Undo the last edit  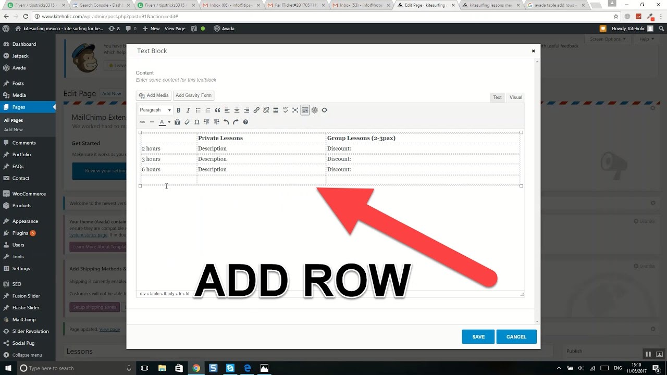226,122
